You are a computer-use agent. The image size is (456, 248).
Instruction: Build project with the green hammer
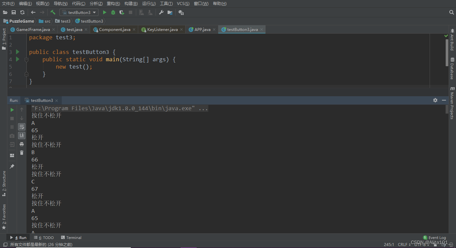(x=53, y=12)
